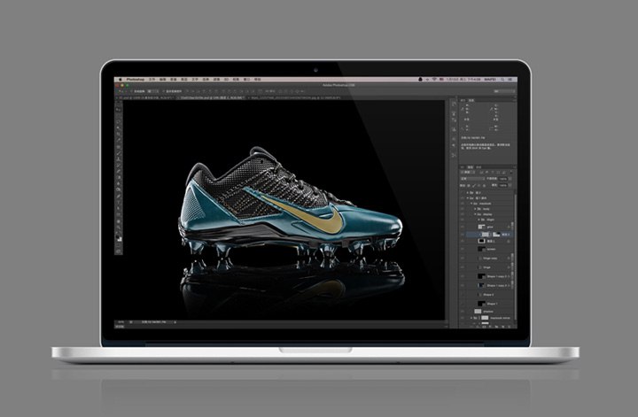
Task: Open the Character panel 'A' icon
Action: [x=454, y=138]
